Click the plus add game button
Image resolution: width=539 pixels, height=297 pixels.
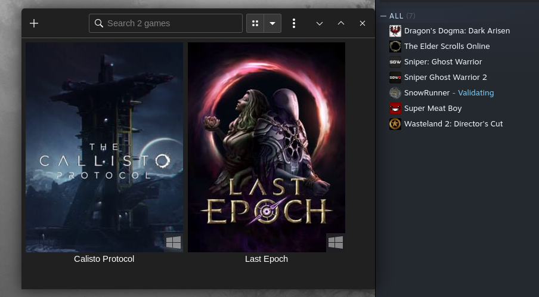click(x=34, y=23)
